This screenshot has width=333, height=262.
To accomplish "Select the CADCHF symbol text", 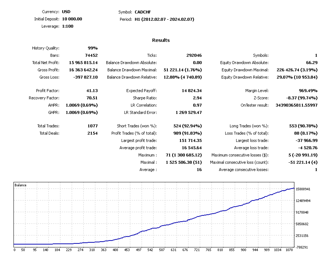I will point(143,12).
